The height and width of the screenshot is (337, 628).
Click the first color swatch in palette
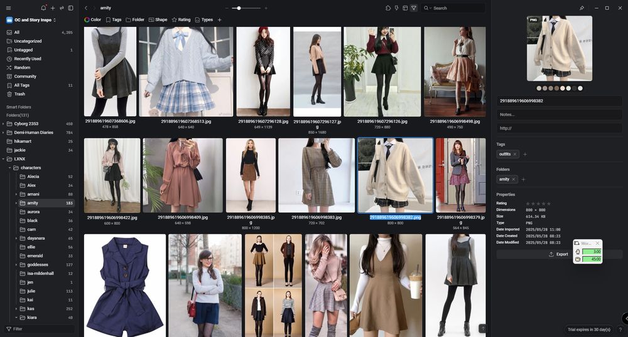point(539,88)
